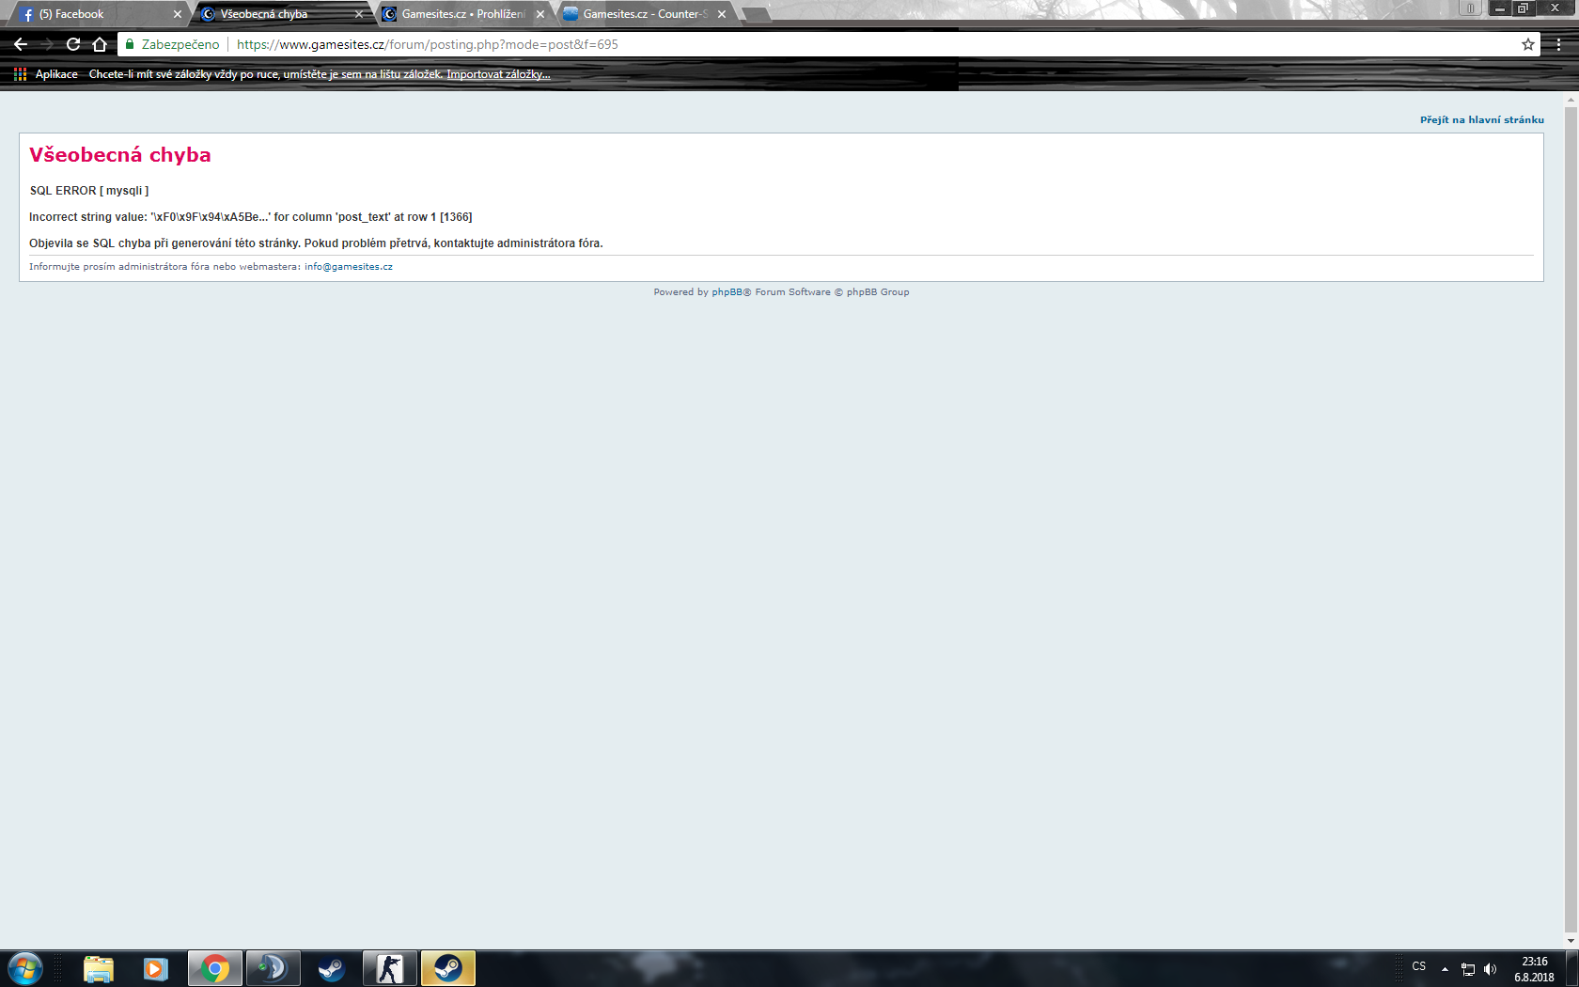1579x987 pixels.
Task: Click the browser back arrow
Action: [21, 44]
